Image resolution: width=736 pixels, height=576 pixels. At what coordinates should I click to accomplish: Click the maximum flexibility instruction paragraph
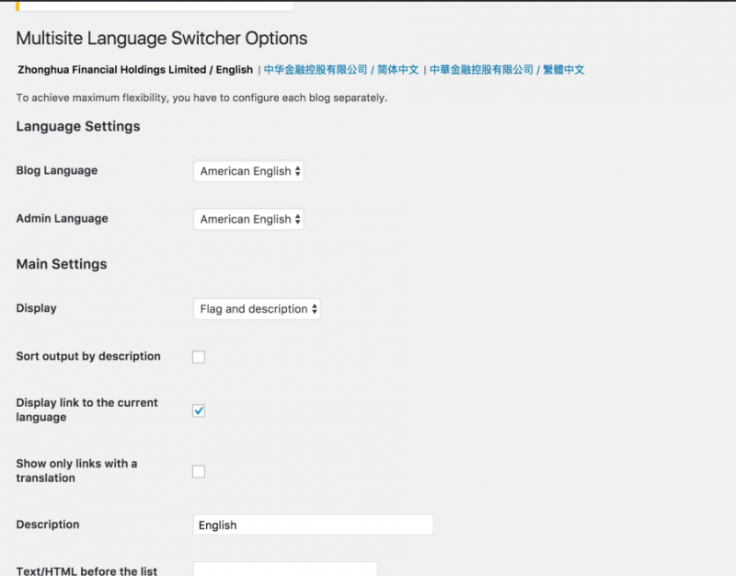201,98
